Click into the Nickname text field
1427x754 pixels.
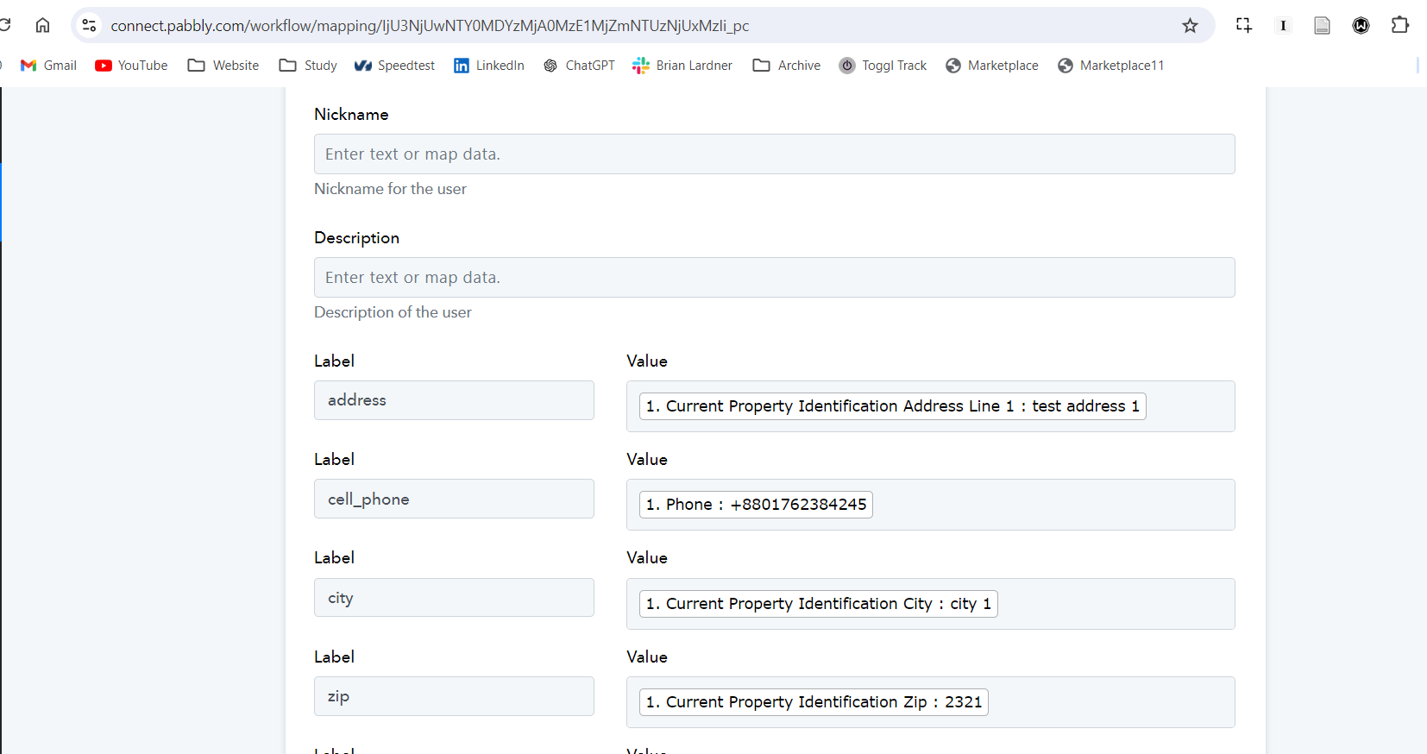[x=774, y=154]
